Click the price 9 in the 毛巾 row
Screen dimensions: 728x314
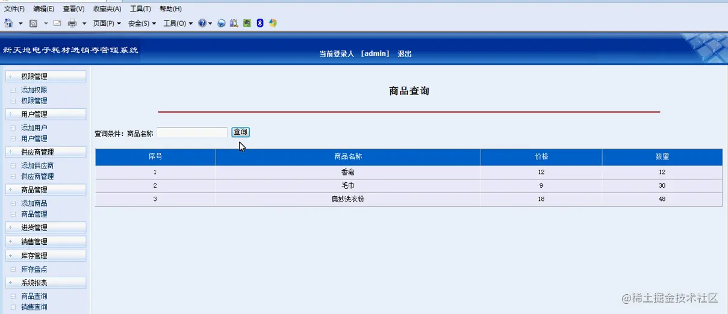click(541, 186)
